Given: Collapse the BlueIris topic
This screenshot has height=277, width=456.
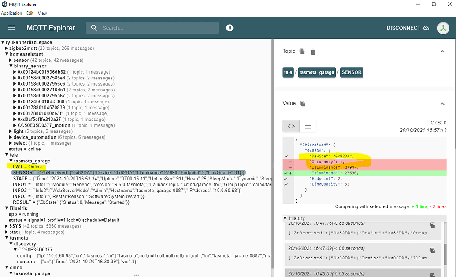Looking at the screenshot, I should 7,208.
